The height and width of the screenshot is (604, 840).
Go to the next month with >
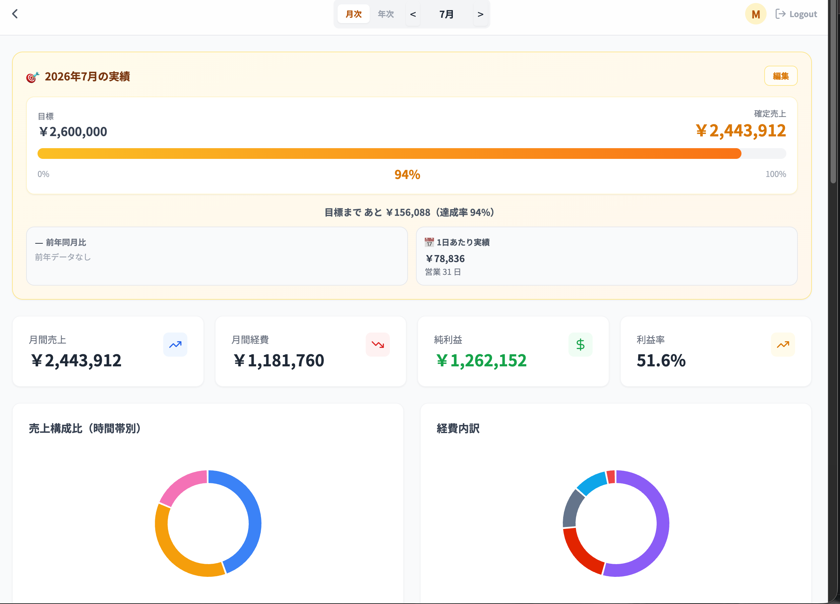[480, 14]
